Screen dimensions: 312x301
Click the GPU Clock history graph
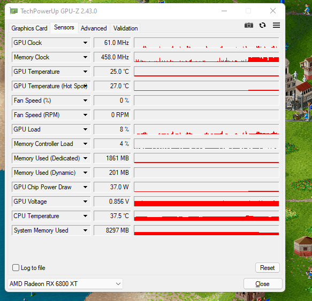207,43
